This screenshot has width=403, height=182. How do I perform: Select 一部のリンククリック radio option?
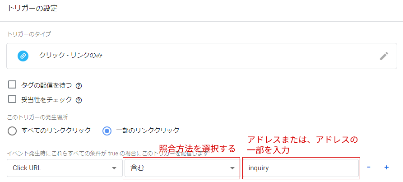pyautogui.click(x=107, y=131)
